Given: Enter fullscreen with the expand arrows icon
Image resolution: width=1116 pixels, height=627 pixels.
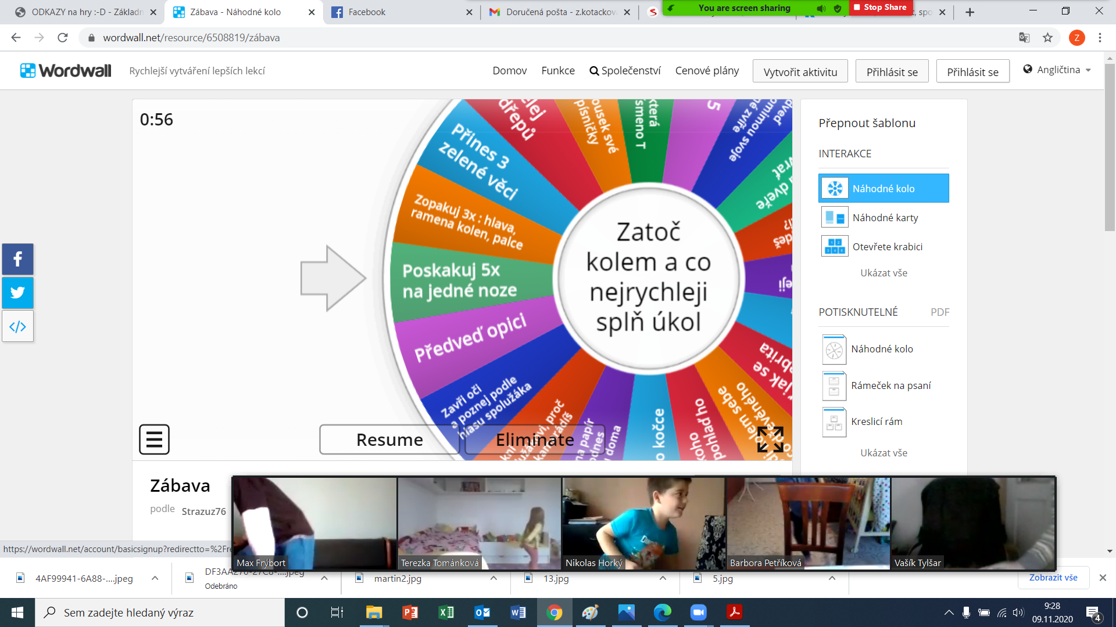Looking at the screenshot, I should 770,439.
